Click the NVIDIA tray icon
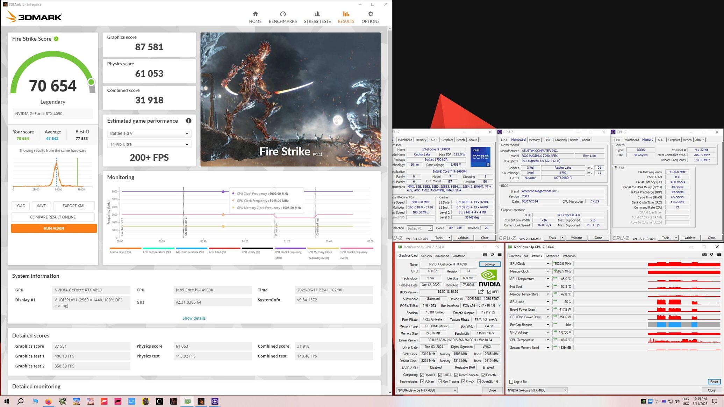This screenshot has width=724, height=407. click(643, 401)
